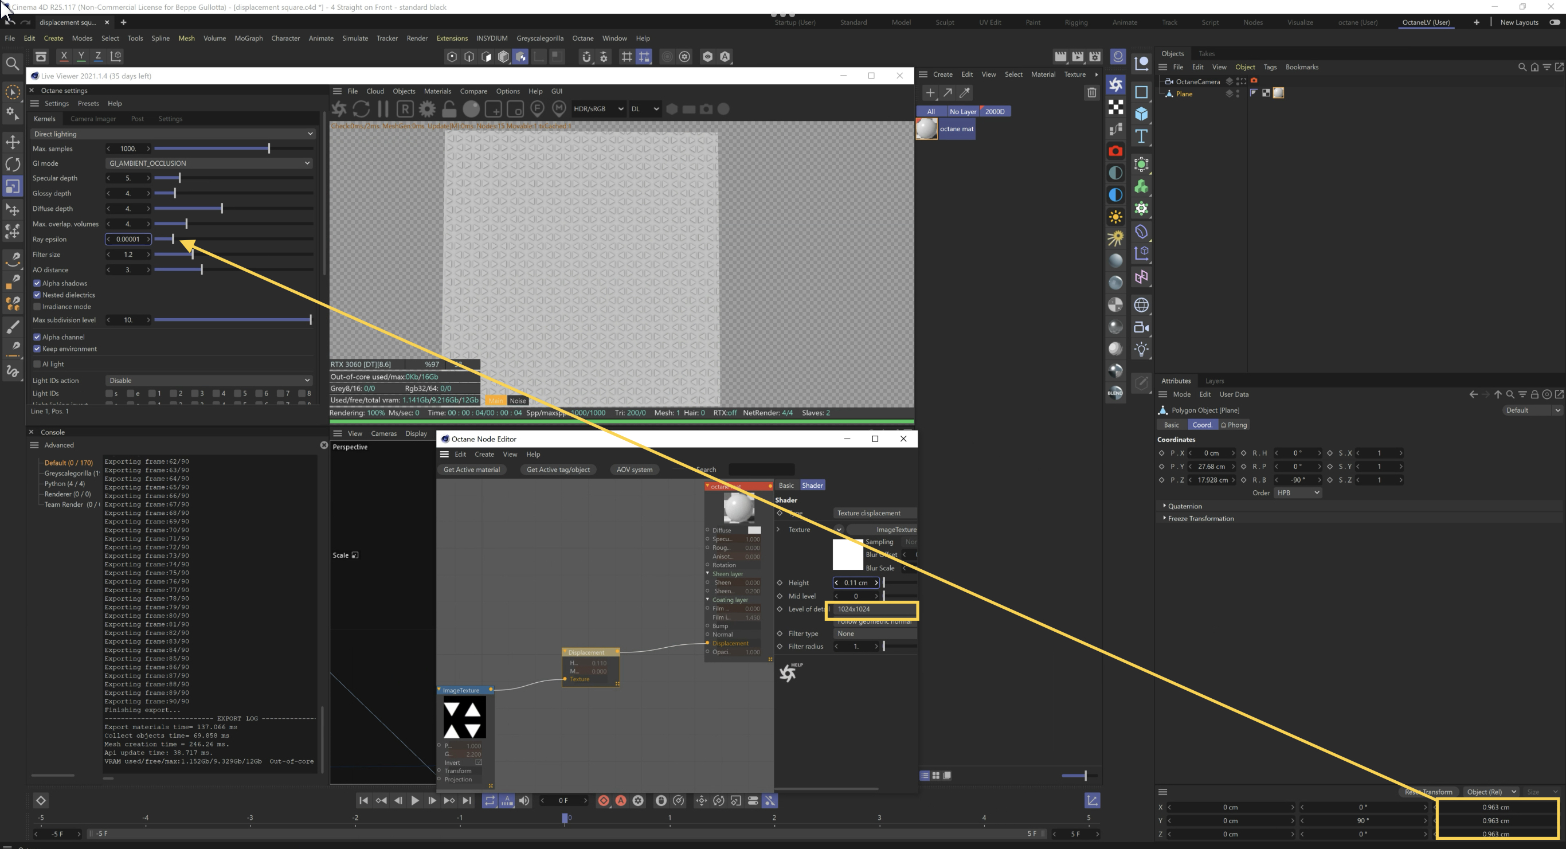
Task: Click the record active objects button
Action: (x=604, y=800)
